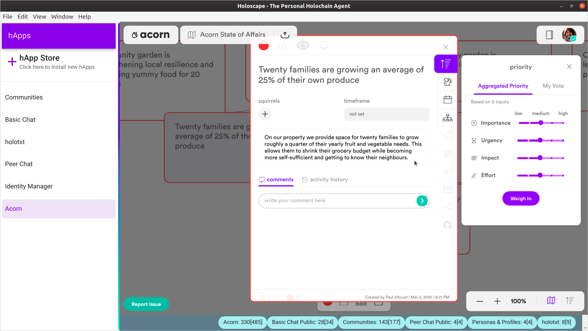Adjust the Importance slider handle

click(x=541, y=123)
